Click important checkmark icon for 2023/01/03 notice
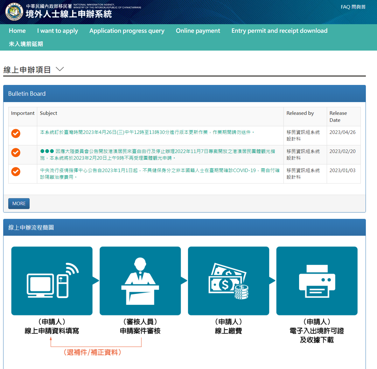The width and height of the screenshot is (377, 369). (x=16, y=172)
